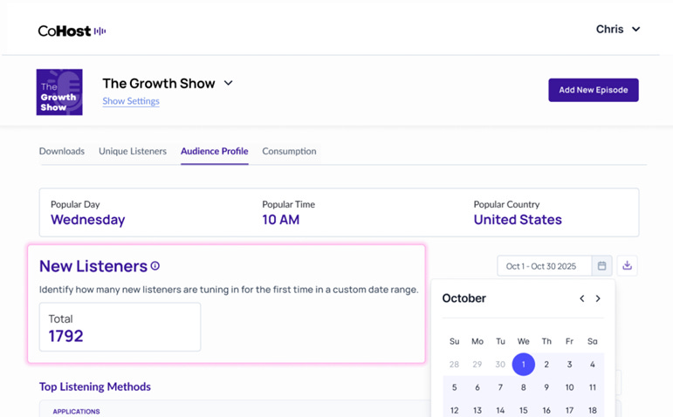The image size is (673, 417).
Task: Click the Popular Country label
Action: point(506,205)
